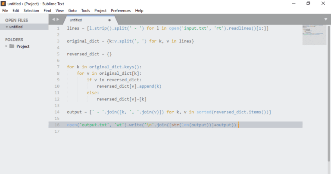Click on original_dict variable on line 3
Image resolution: width=331 pixels, height=174 pixels.
point(83,41)
